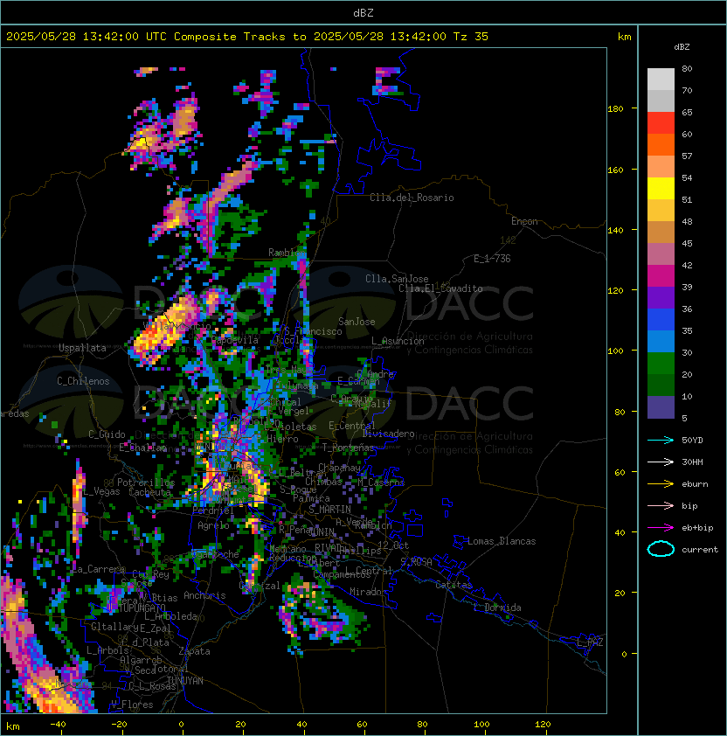Pick the purple 36–39 dBZ swatch
Viewport: 727px width, 736px height.
pos(661,298)
